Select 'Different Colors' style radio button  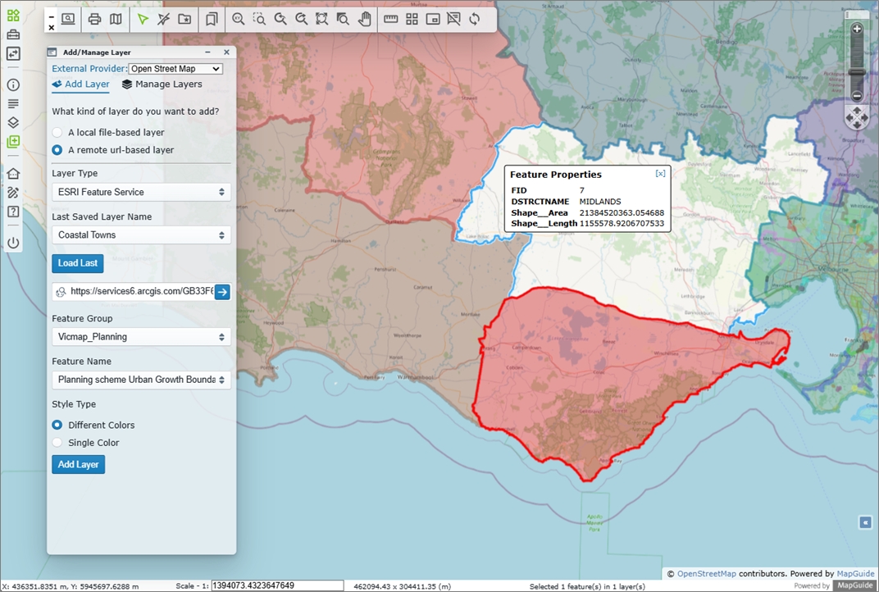pyautogui.click(x=57, y=425)
